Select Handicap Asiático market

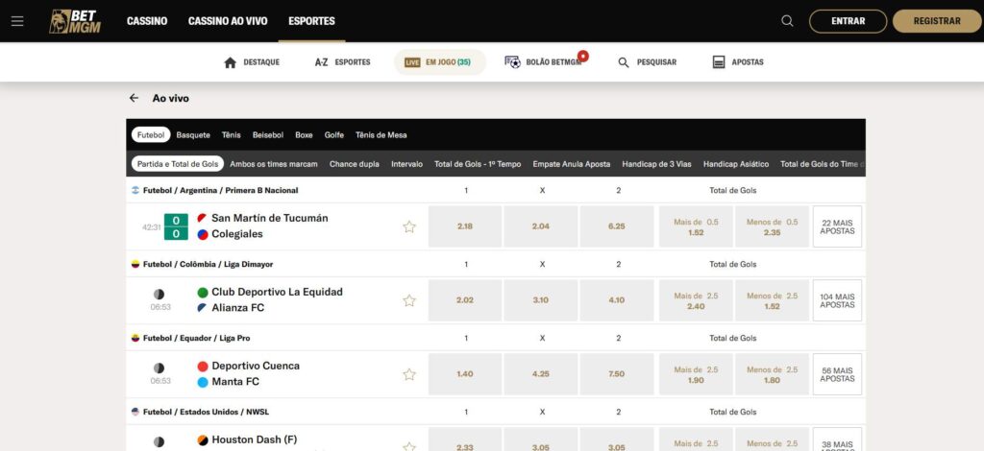point(735,164)
